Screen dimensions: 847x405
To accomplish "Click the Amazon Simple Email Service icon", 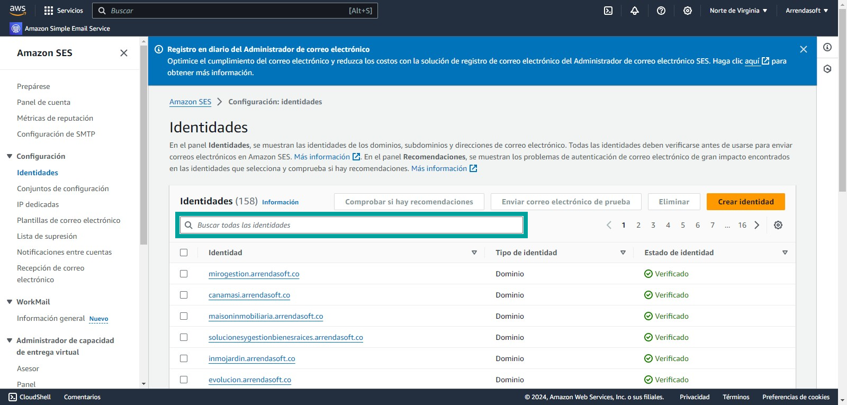I will (16, 29).
